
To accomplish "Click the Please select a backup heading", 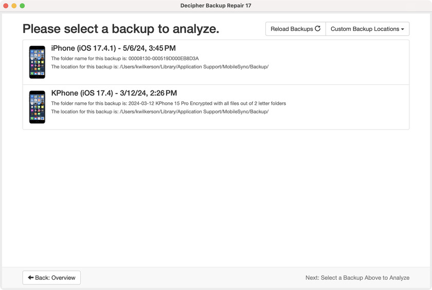I will pyautogui.click(x=121, y=29).
